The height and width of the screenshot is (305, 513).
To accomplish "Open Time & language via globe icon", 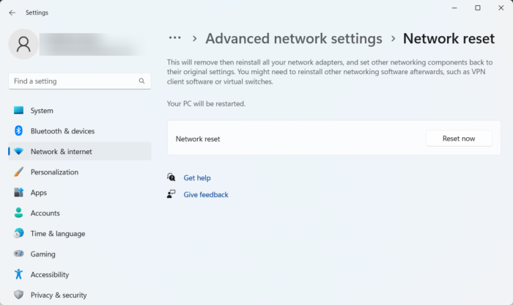I will pyautogui.click(x=18, y=234).
